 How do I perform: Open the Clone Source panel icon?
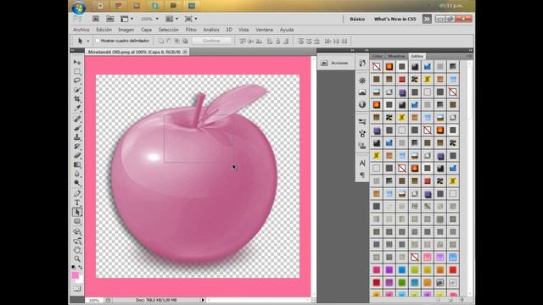point(362,146)
